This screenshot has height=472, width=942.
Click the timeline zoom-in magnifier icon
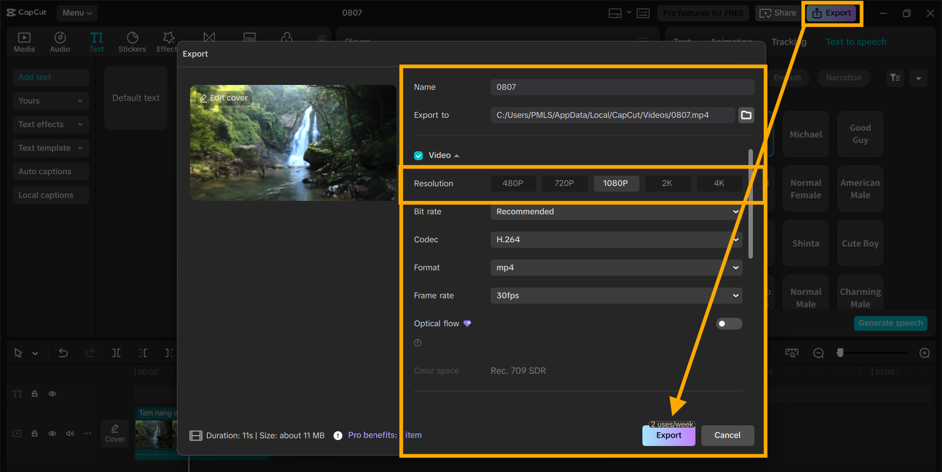click(924, 353)
